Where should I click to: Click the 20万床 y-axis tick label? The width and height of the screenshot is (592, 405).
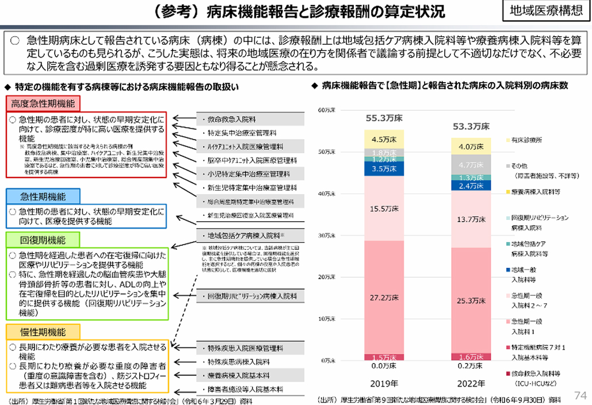(x=327, y=277)
